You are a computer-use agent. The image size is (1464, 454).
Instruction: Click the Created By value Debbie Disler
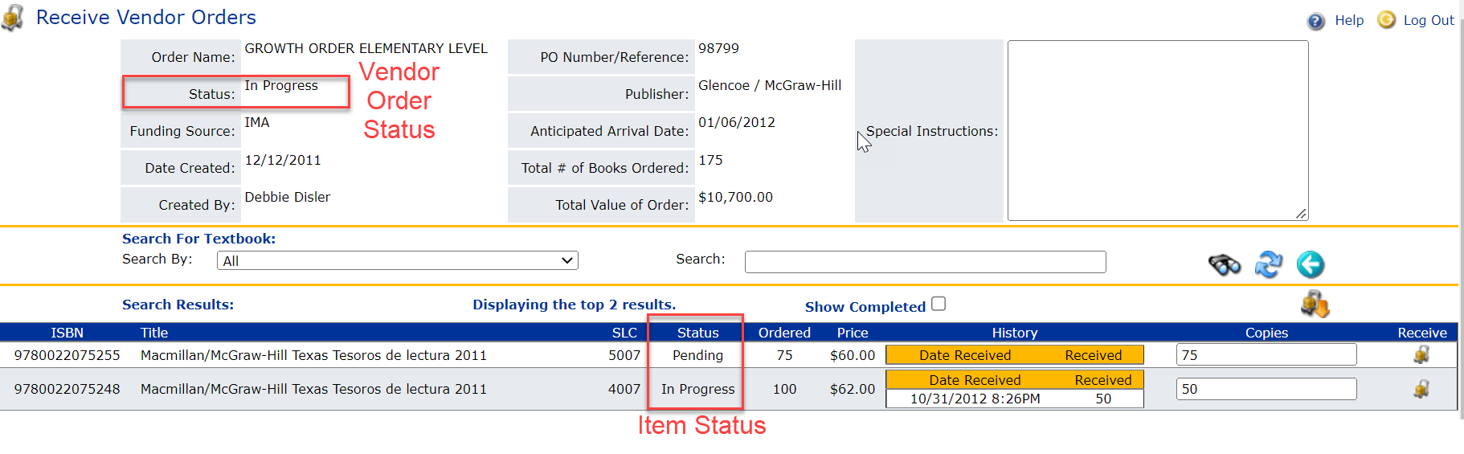tap(288, 197)
